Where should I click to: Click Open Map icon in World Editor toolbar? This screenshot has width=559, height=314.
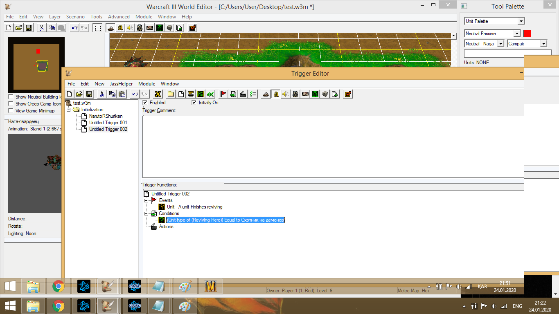coord(19,28)
